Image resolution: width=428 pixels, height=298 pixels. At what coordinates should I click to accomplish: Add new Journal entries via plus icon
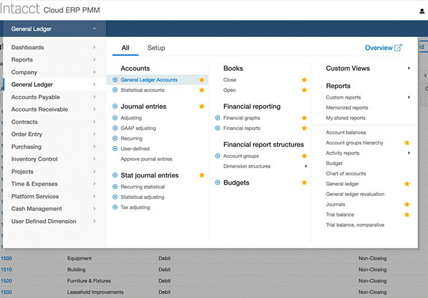tap(115, 106)
